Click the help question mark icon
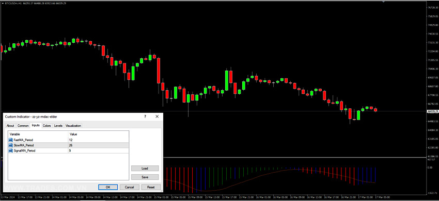This screenshot has height=201, width=439. coord(145,116)
